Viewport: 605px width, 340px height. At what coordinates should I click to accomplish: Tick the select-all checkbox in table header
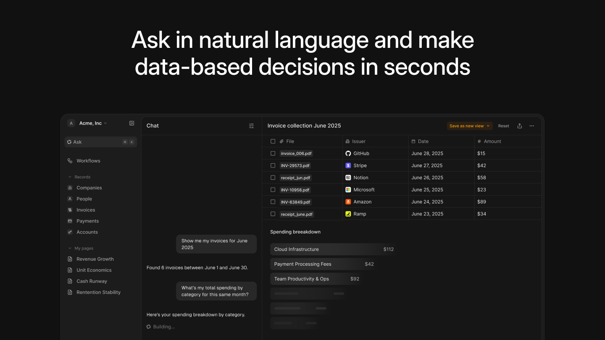click(x=273, y=141)
